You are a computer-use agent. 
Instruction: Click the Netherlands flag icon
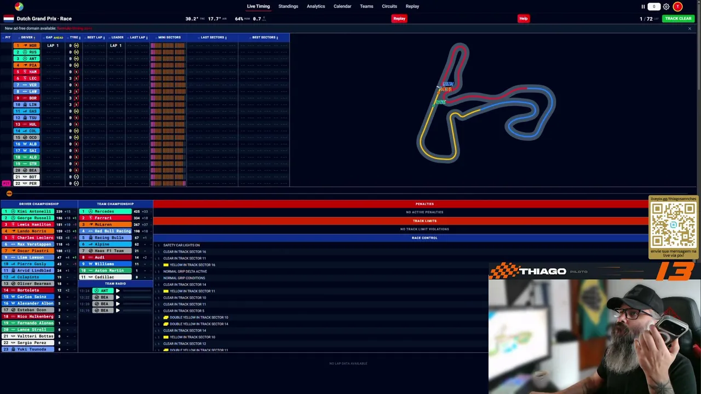[9, 19]
